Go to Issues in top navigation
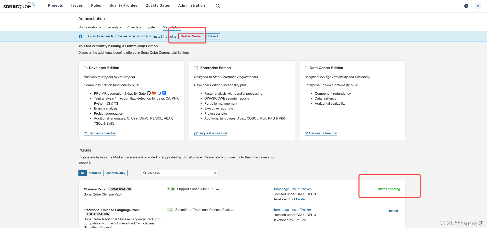Image resolution: width=487 pixels, height=228 pixels. pyautogui.click(x=77, y=5)
